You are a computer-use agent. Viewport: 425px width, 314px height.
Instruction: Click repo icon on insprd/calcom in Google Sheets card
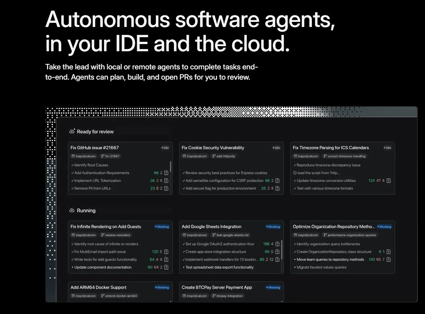[x=185, y=235]
